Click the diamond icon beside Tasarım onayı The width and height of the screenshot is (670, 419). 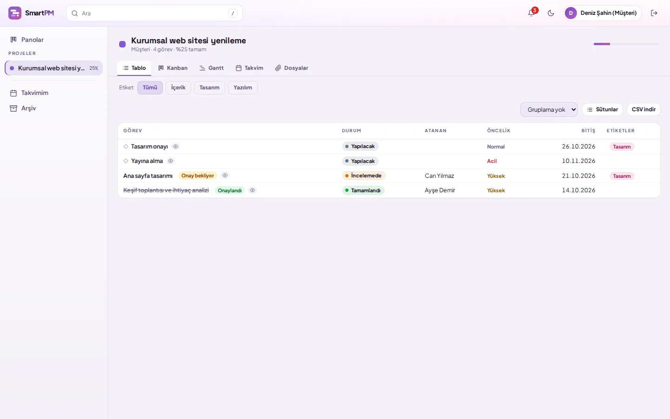[126, 147]
